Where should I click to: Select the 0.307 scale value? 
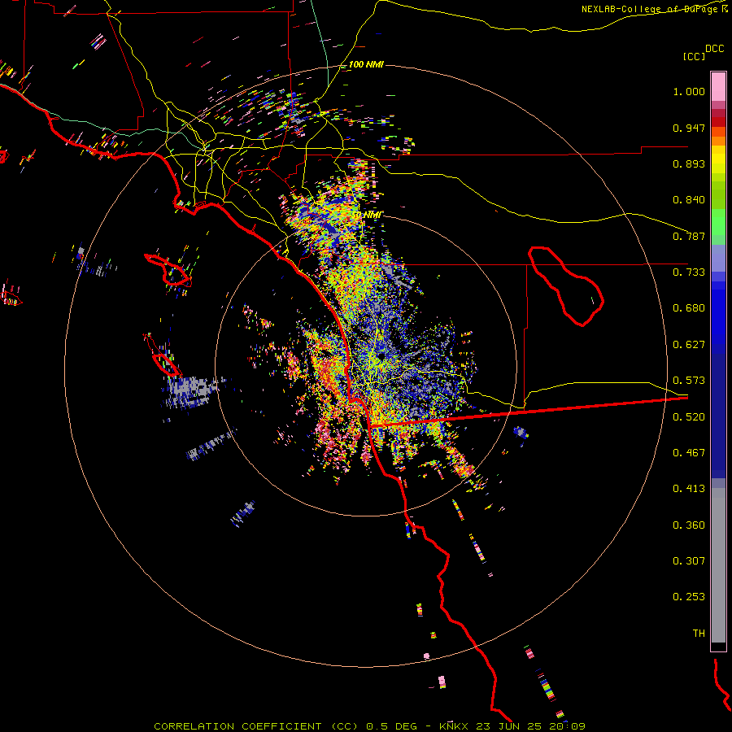coord(689,560)
